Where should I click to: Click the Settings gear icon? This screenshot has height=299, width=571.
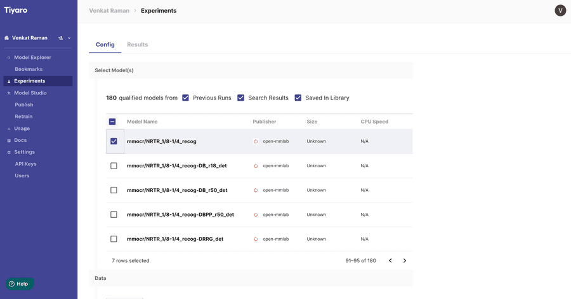click(x=9, y=153)
